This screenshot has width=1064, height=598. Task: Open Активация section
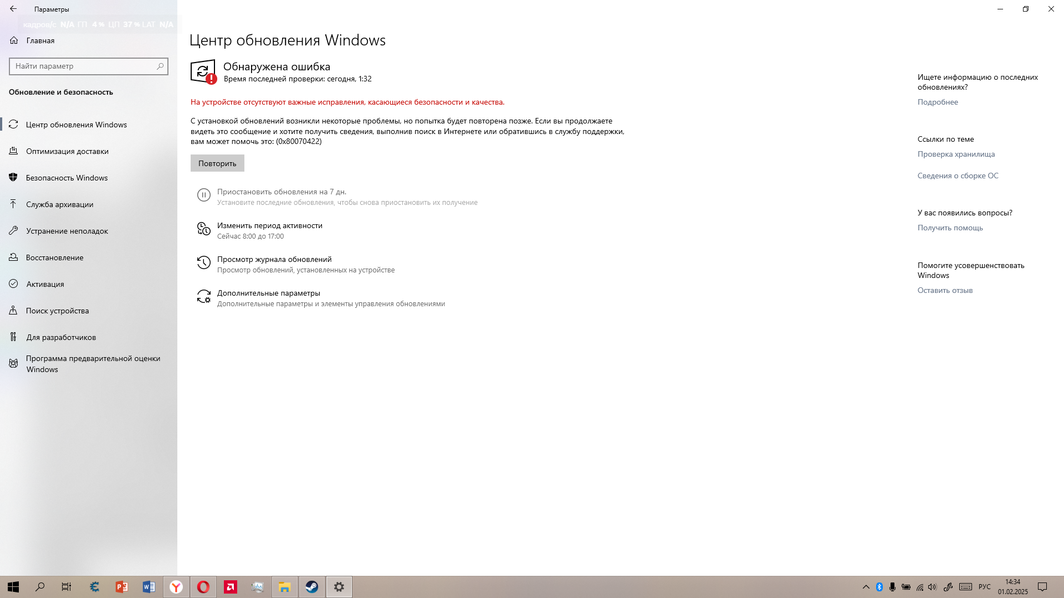pos(89,284)
